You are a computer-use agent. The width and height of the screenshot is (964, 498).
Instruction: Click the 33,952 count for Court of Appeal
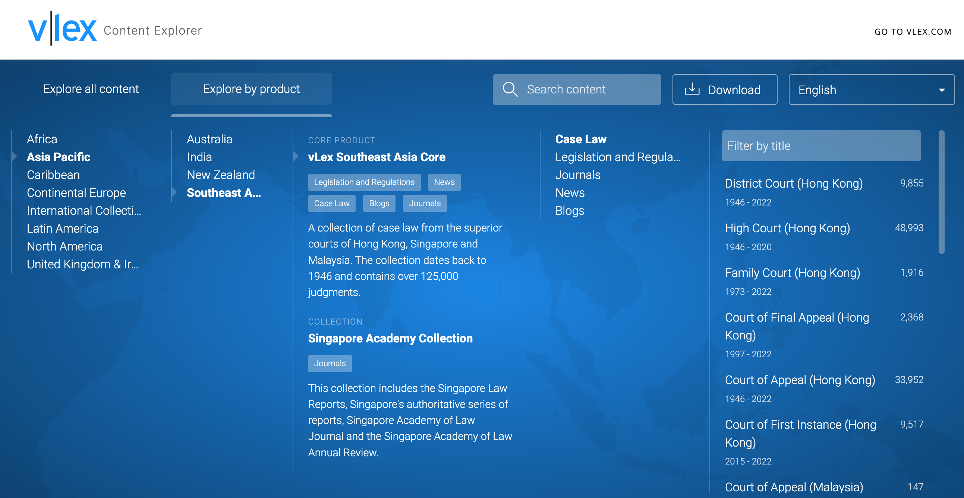pyautogui.click(x=909, y=380)
